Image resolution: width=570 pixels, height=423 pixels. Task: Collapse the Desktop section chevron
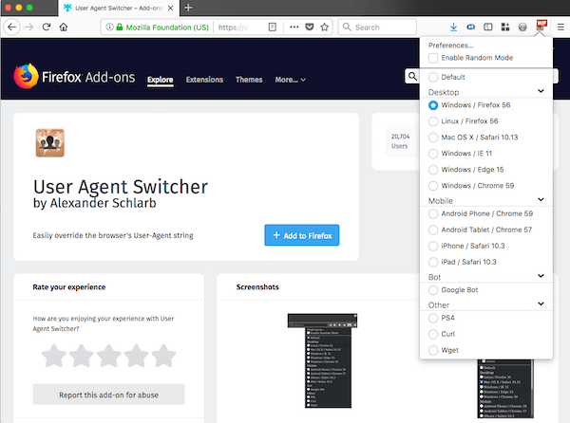(x=541, y=91)
